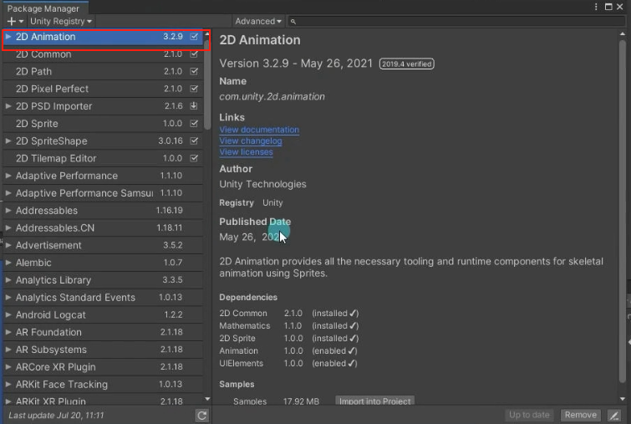Maximize the Package Manager window
631x424 pixels.
click(608, 7)
